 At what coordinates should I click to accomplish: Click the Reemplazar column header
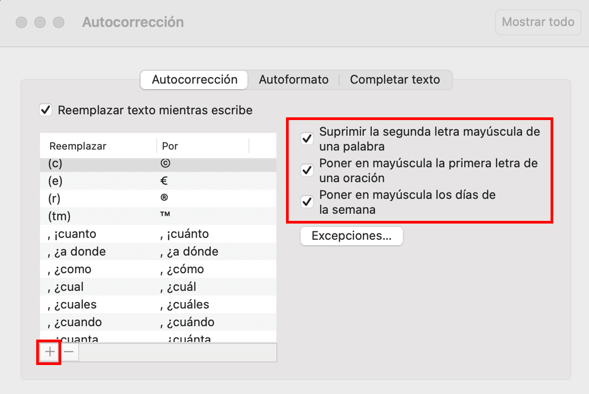coord(98,146)
